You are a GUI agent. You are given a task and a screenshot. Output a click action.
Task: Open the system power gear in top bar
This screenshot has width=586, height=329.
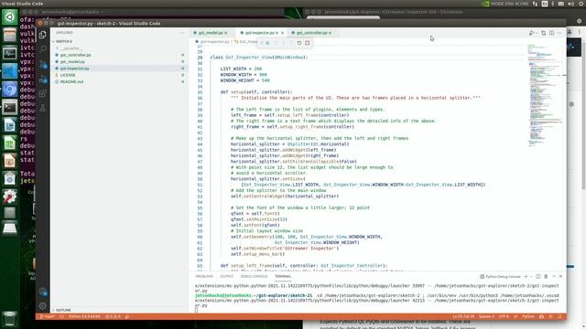(x=581, y=4)
